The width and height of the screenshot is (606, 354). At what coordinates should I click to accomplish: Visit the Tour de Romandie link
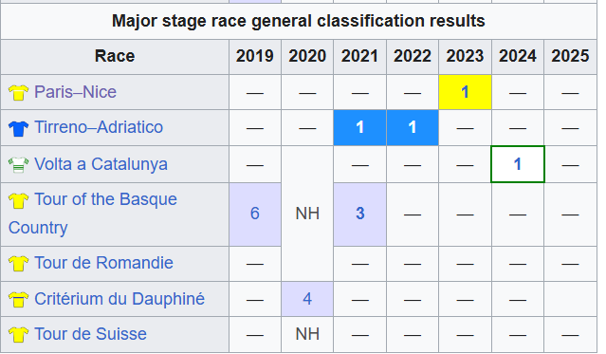pos(103,263)
